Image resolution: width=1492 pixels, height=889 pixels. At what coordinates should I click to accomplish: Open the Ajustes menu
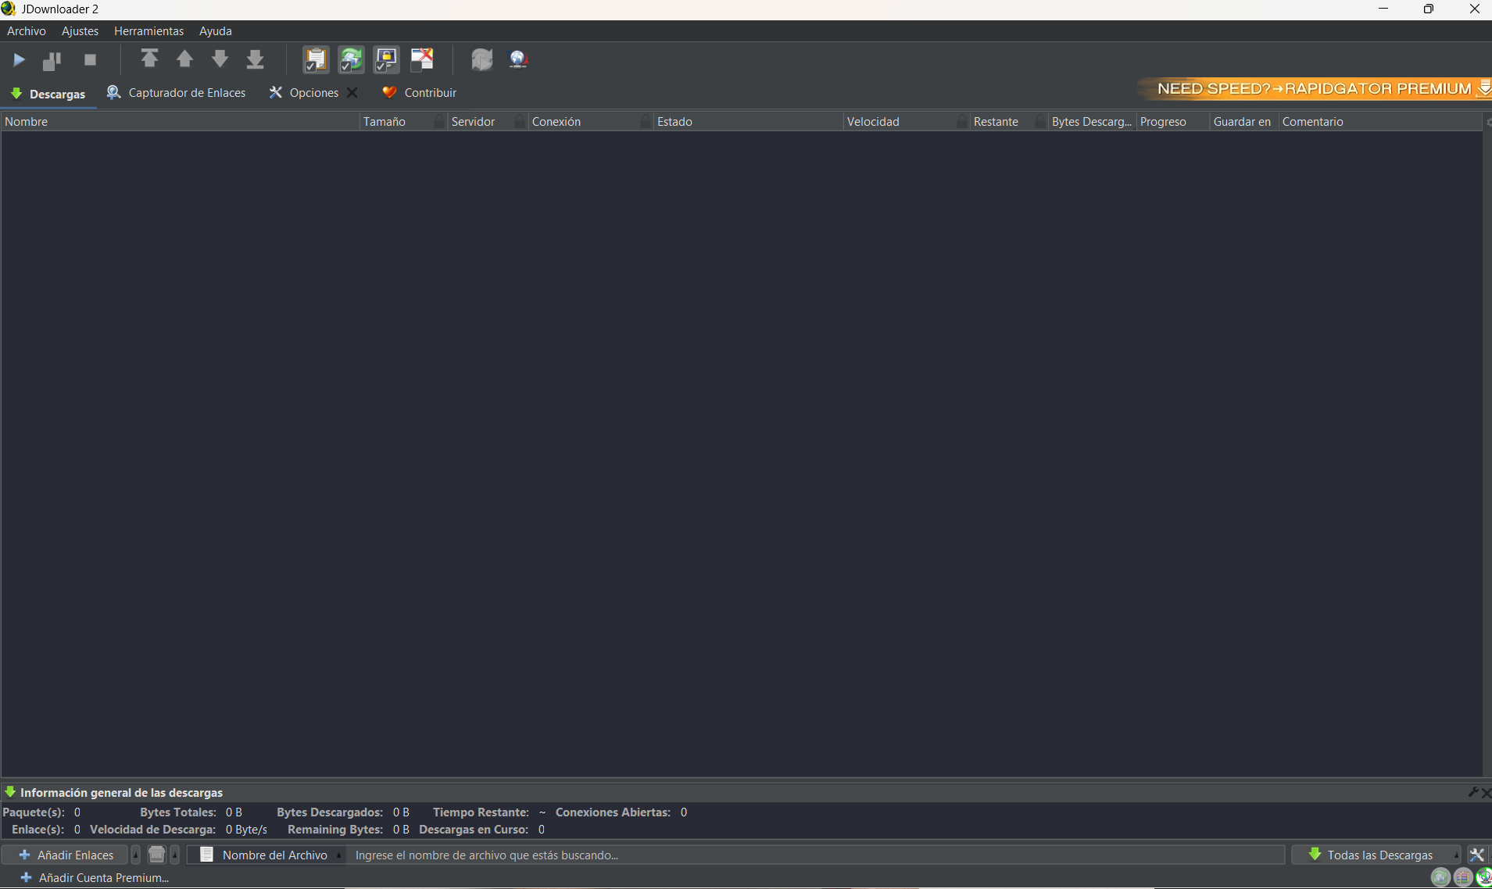click(x=81, y=31)
